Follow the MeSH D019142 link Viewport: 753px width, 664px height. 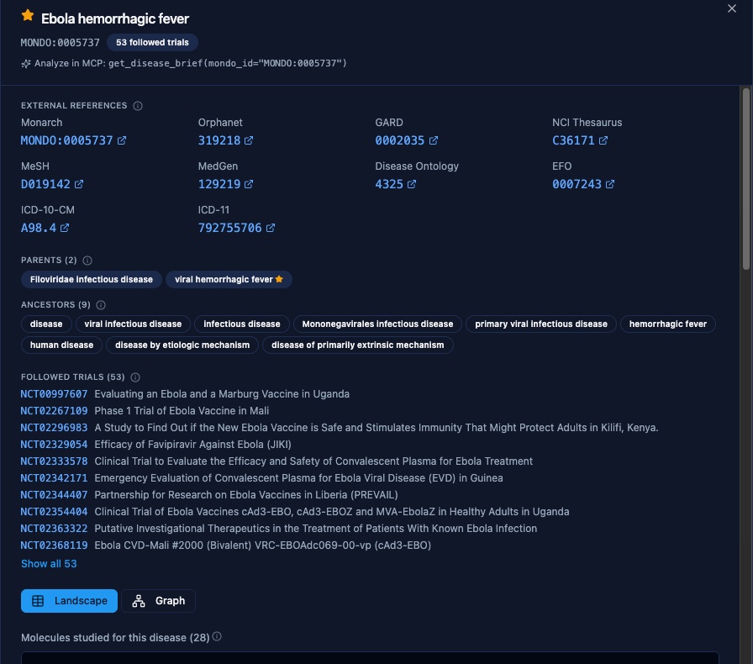pos(45,184)
